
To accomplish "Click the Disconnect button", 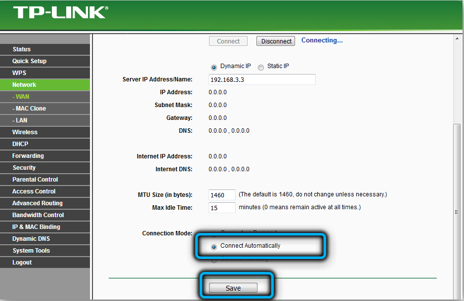I will coord(276,41).
